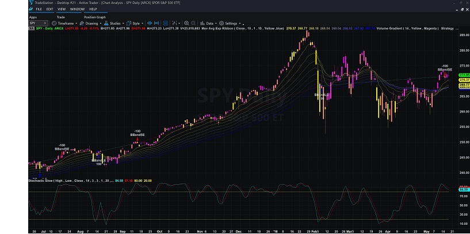Open the FILE menu
Viewport: 470px width, 234px height.
(39, 9)
